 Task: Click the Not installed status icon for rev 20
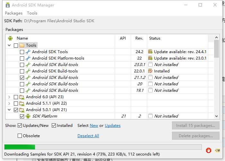[x=150, y=84]
